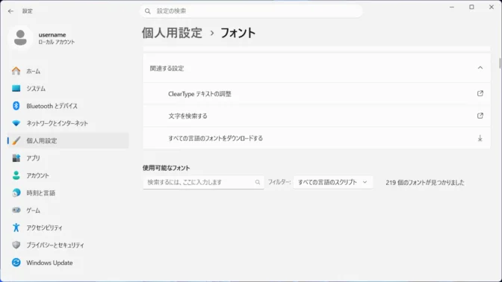Click the Windows Update sync icon
The width and height of the screenshot is (502, 282).
point(16,263)
